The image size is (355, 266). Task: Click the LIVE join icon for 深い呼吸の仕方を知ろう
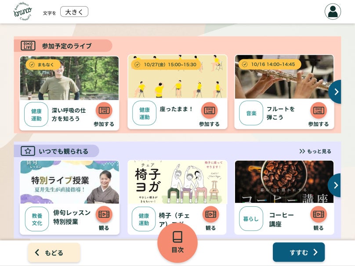pyautogui.click(x=104, y=110)
